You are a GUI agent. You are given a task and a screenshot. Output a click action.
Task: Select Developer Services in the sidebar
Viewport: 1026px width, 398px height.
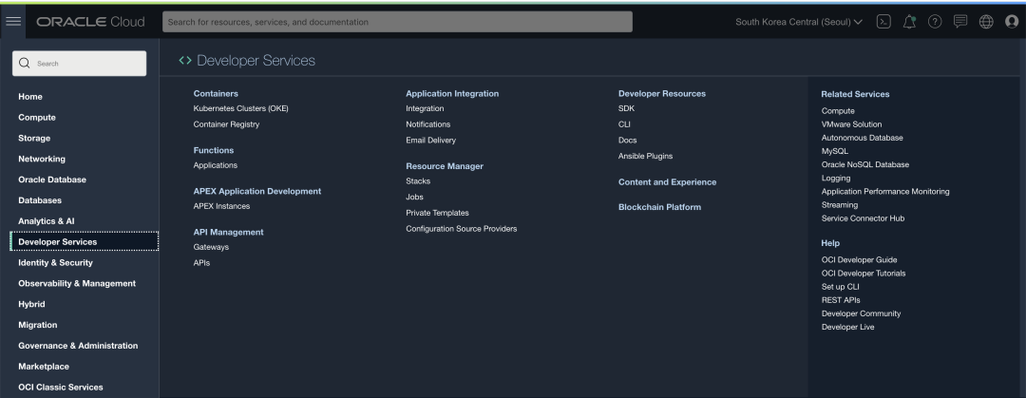(x=85, y=241)
